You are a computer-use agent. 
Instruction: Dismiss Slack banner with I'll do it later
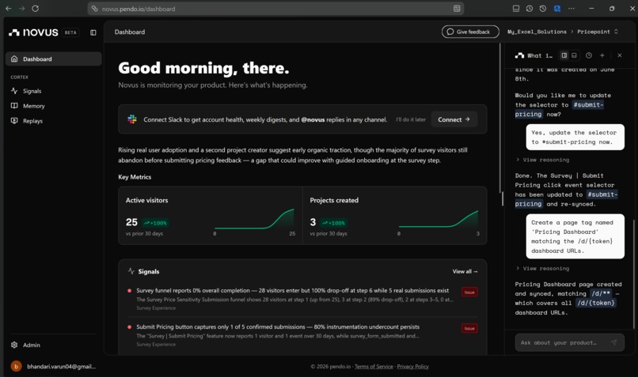point(411,119)
